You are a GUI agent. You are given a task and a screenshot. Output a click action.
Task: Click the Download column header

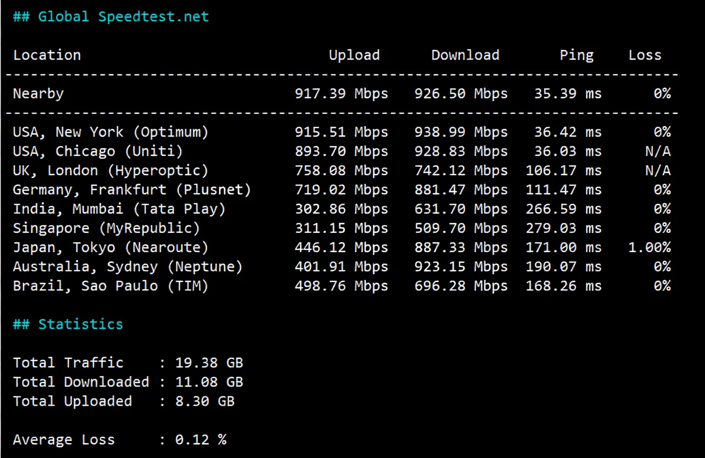(465, 55)
